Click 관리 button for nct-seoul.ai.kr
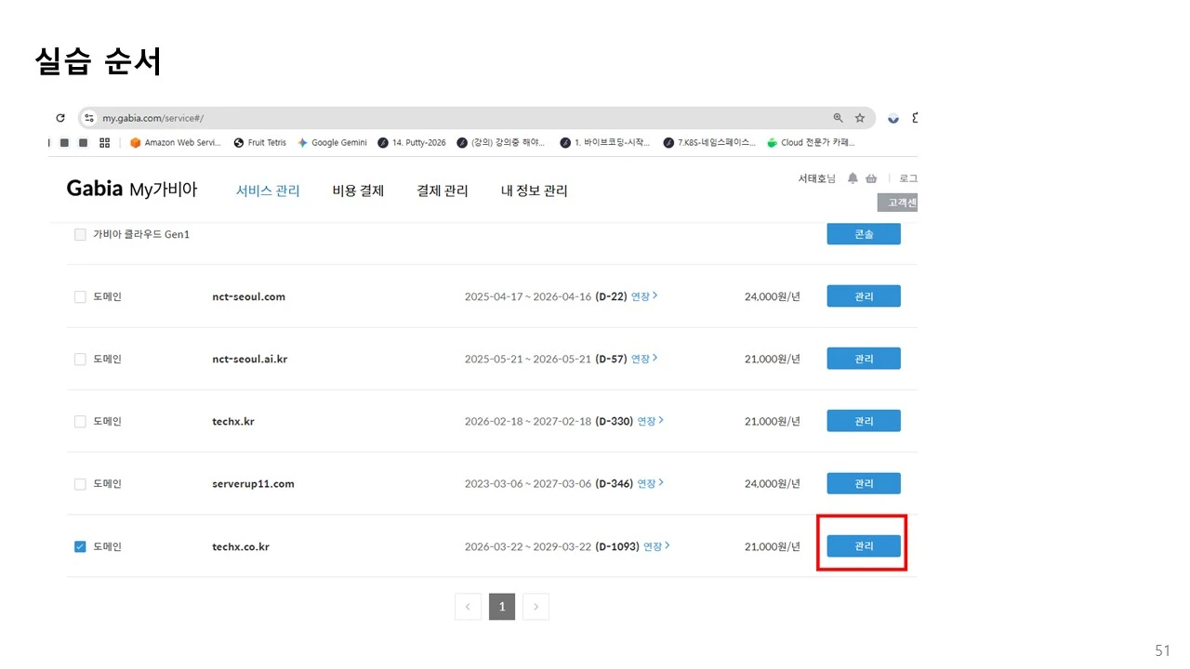The width and height of the screenshot is (1190, 669). click(x=864, y=359)
